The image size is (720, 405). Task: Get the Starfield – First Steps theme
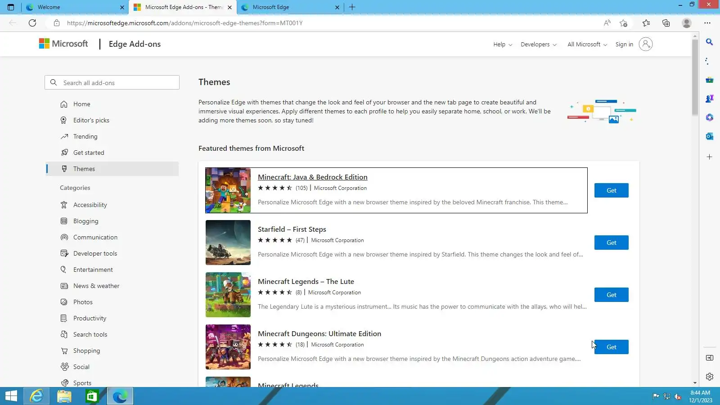pyautogui.click(x=611, y=243)
